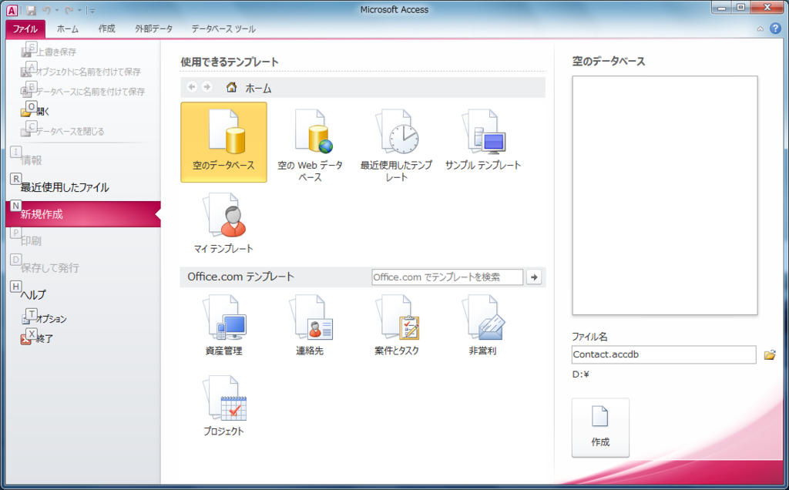Image resolution: width=789 pixels, height=490 pixels.
Task: Open サンプル テンプレート
Action: [x=483, y=140]
